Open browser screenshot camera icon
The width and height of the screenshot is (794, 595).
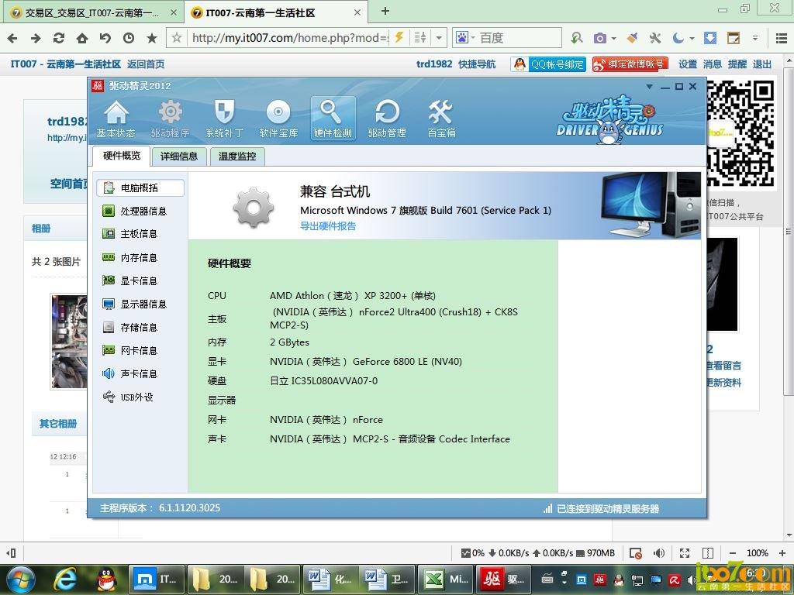pos(600,38)
